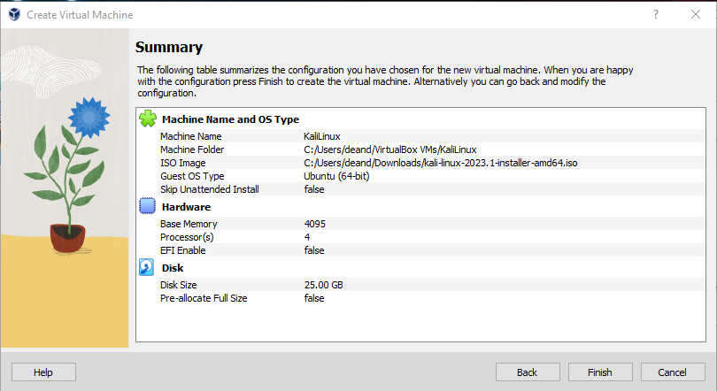The image size is (717, 391).
Task: Click the green Machine Name and OS Type icon
Action: (x=147, y=119)
